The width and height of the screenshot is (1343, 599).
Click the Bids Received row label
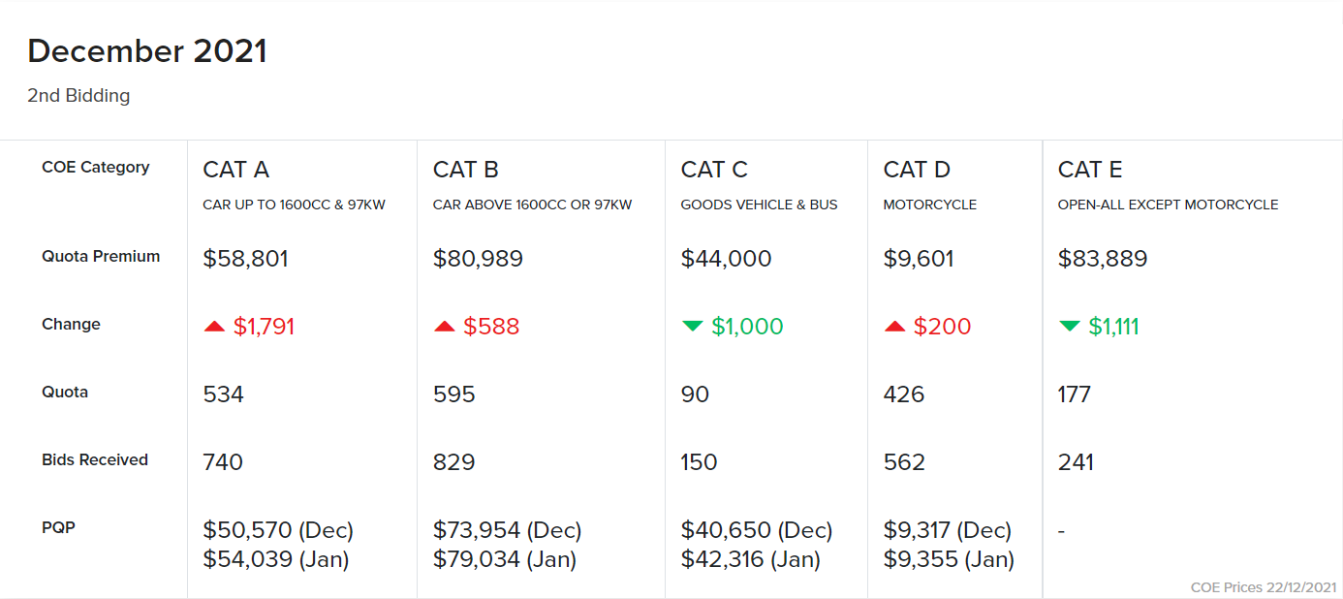click(95, 460)
